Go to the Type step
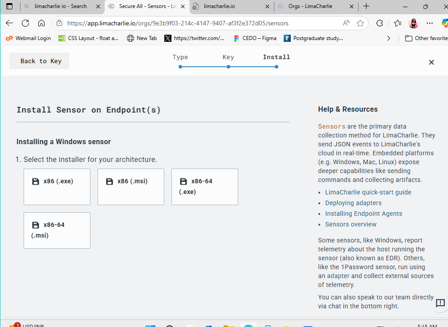 180,61
